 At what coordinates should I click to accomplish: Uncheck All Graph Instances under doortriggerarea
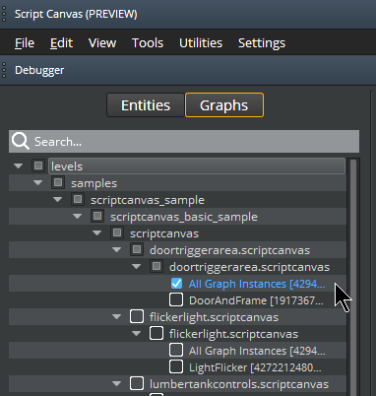click(176, 283)
